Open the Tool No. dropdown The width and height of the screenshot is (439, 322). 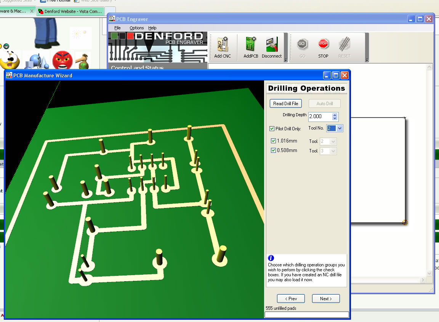coord(340,128)
